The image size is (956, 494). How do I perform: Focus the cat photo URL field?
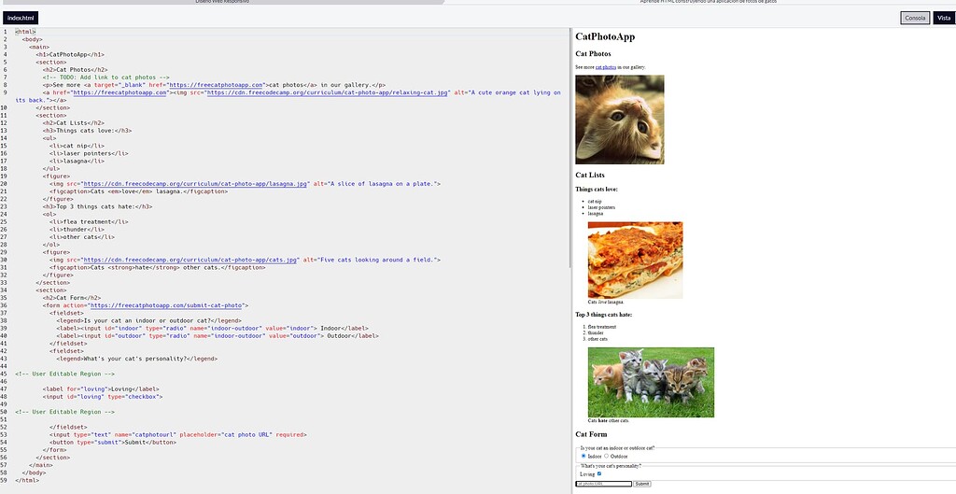(604, 484)
